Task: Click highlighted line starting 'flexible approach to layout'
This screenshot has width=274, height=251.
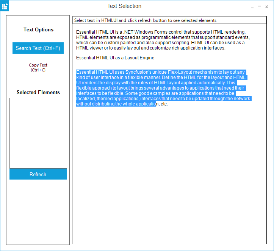Action: pos(161,88)
